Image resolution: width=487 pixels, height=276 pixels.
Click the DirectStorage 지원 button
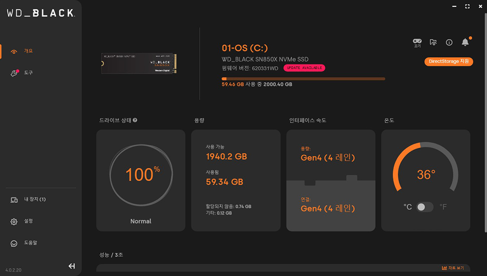coord(449,61)
